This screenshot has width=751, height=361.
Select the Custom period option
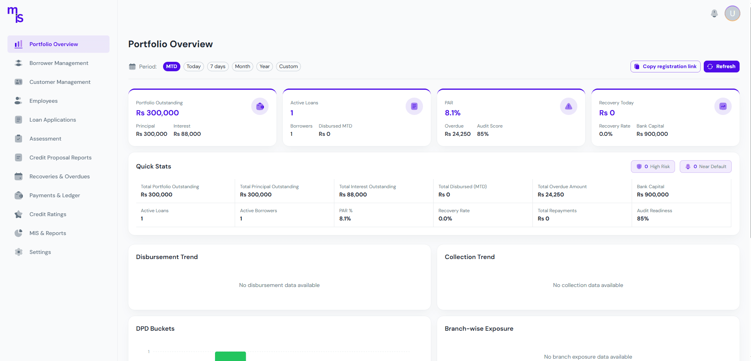288,67
